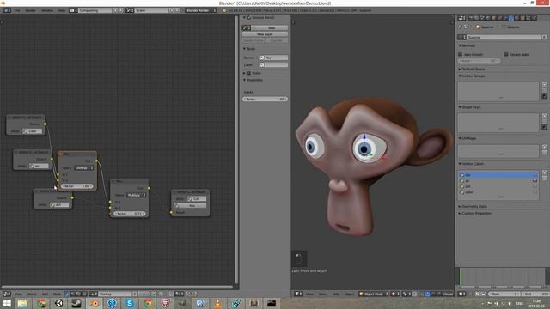Click the 3D viewport's editor type icon
550x309 pixels.
pyautogui.click(x=298, y=294)
